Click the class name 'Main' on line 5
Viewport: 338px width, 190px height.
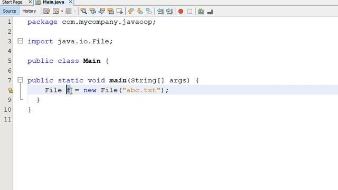click(x=92, y=61)
